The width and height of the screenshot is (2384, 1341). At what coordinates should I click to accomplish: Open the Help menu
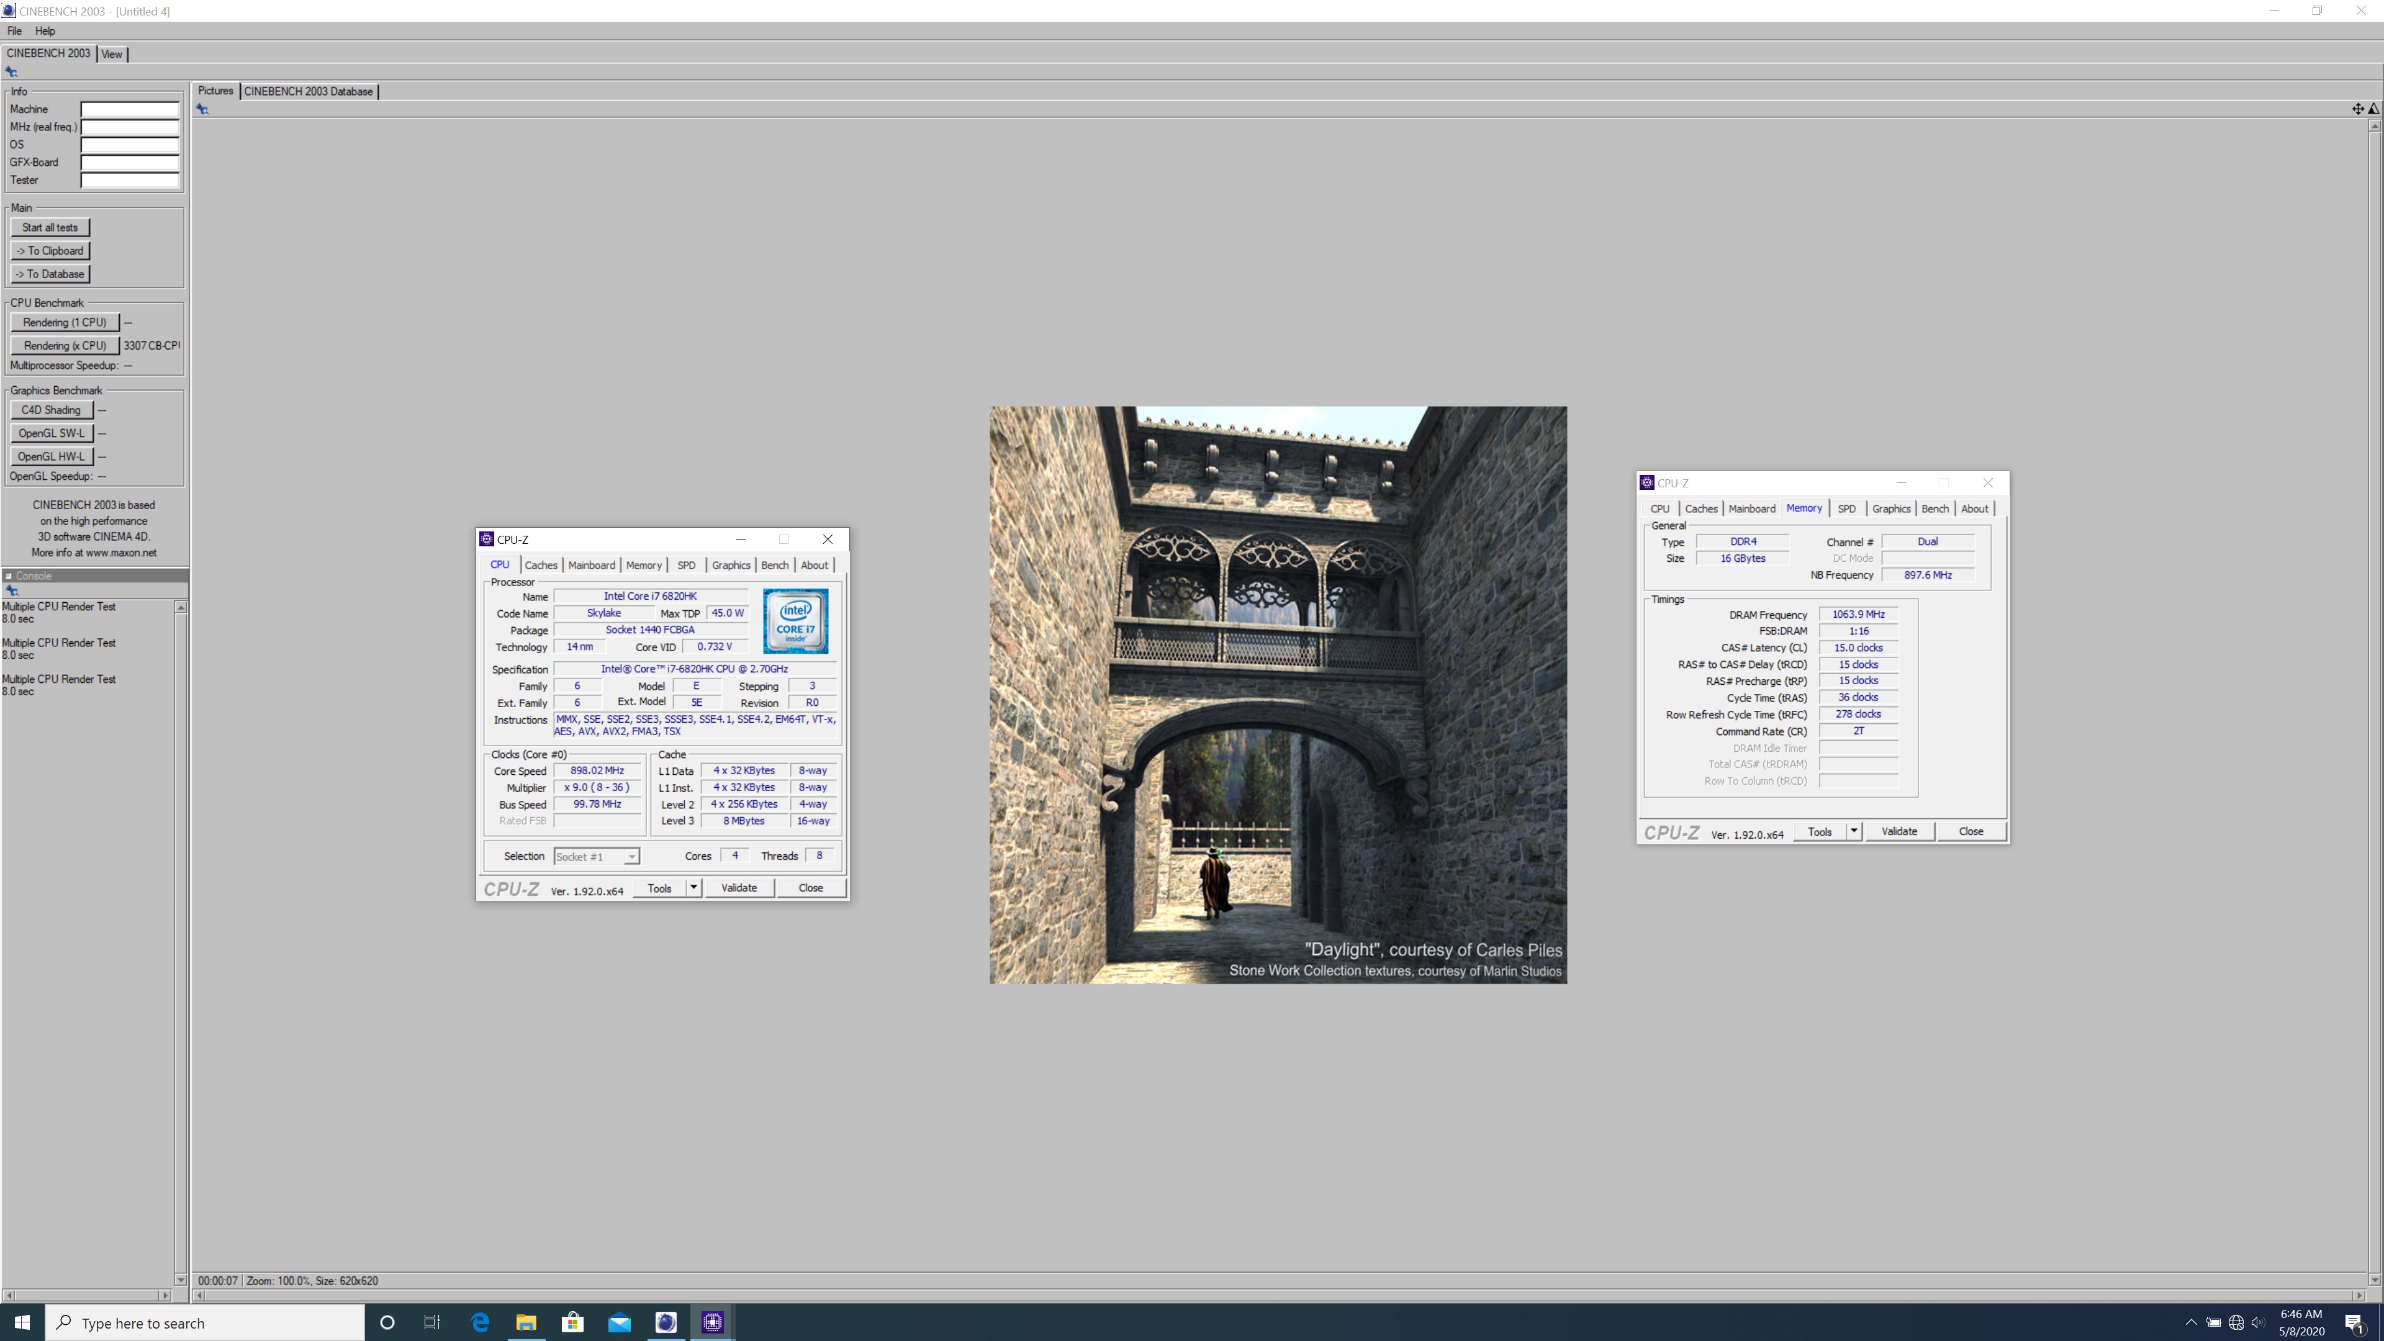click(x=45, y=30)
